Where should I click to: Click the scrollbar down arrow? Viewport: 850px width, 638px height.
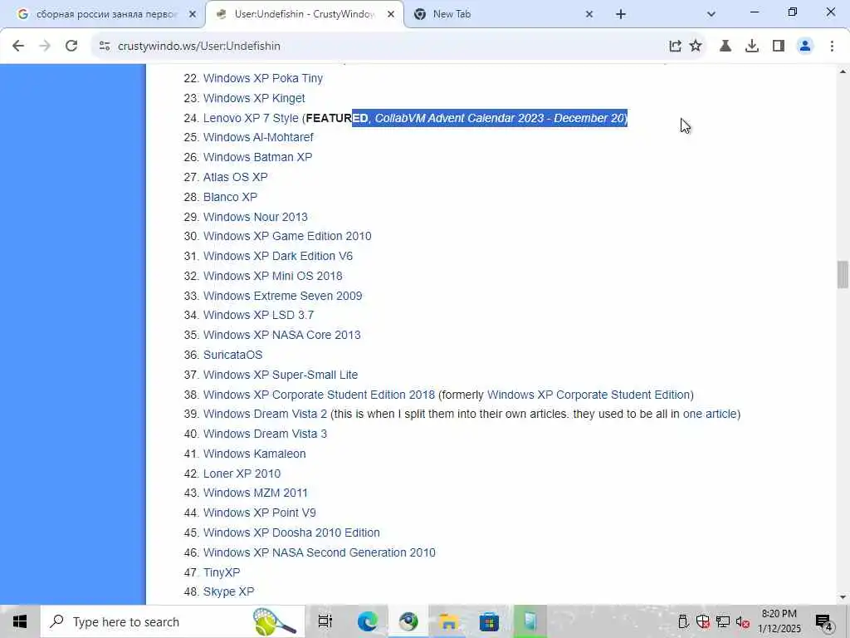pyautogui.click(x=843, y=597)
